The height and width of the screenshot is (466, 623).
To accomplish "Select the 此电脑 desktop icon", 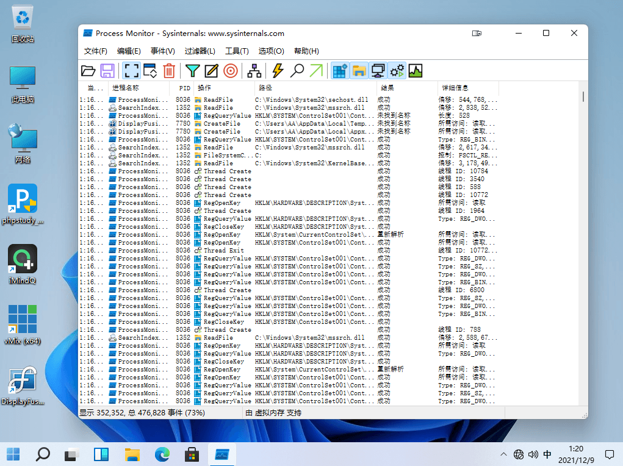I will 23,84.
